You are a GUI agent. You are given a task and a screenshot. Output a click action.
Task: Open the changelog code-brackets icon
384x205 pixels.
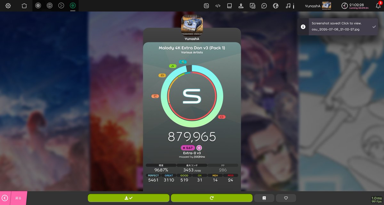[218, 6]
